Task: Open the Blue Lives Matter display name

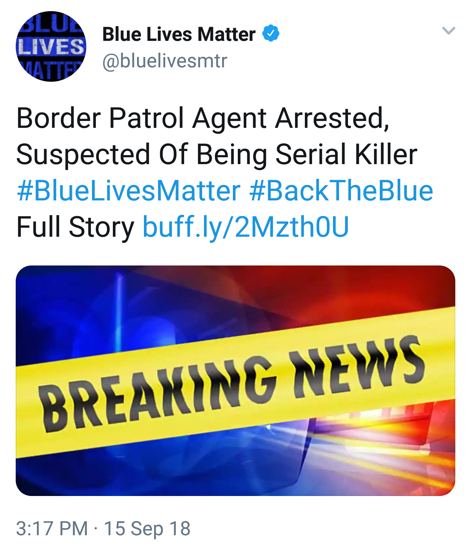Action: pyautogui.click(x=179, y=34)
